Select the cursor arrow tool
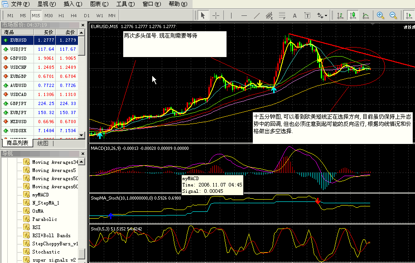 coord(203,15)
